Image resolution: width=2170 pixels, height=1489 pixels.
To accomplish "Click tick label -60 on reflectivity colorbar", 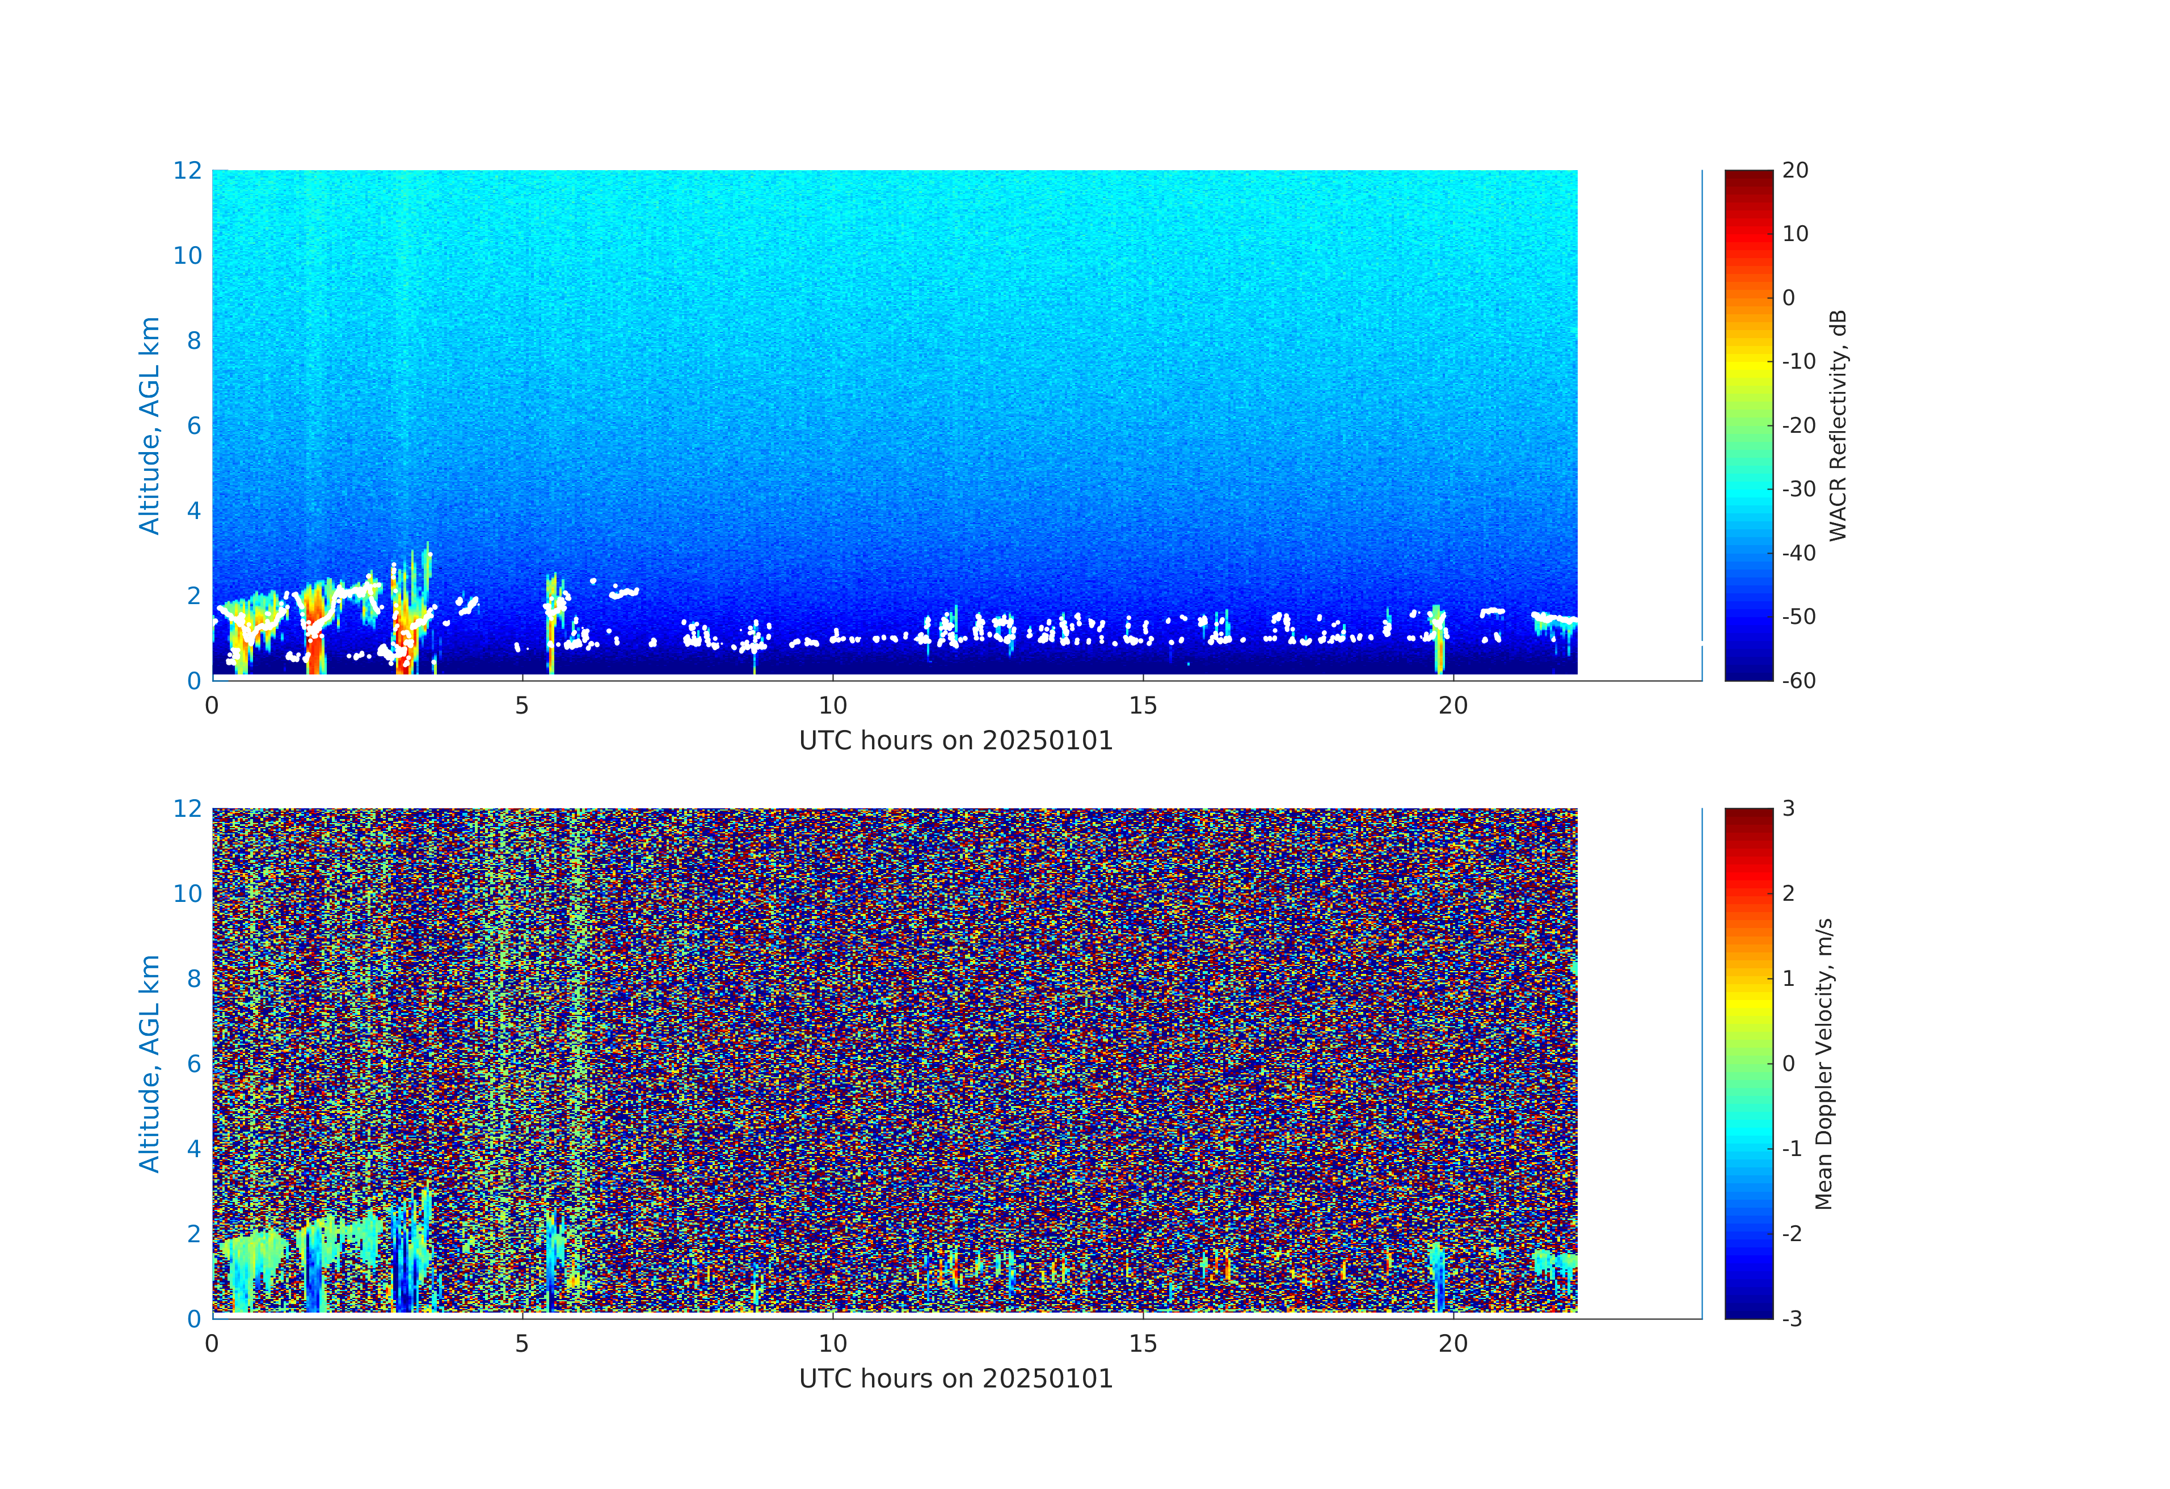I will point(1798,681).
